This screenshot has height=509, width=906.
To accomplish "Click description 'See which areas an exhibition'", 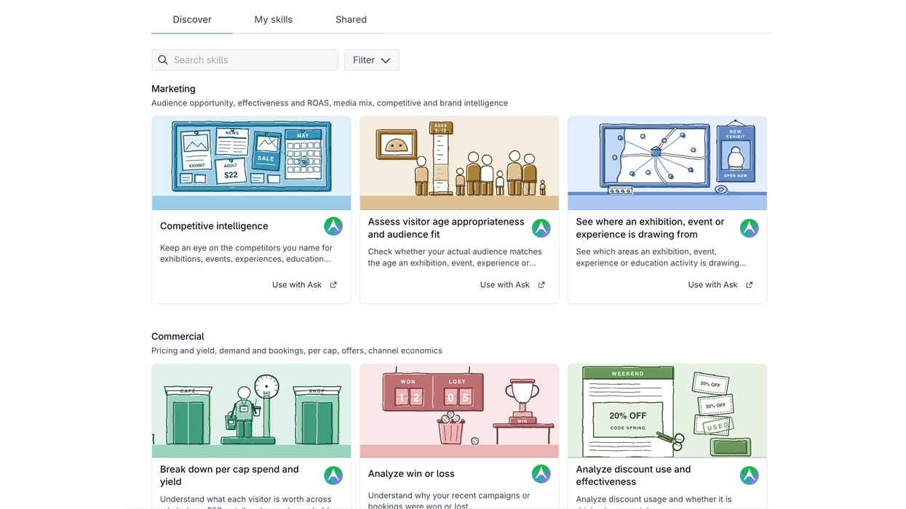I will tap(661, 257).
